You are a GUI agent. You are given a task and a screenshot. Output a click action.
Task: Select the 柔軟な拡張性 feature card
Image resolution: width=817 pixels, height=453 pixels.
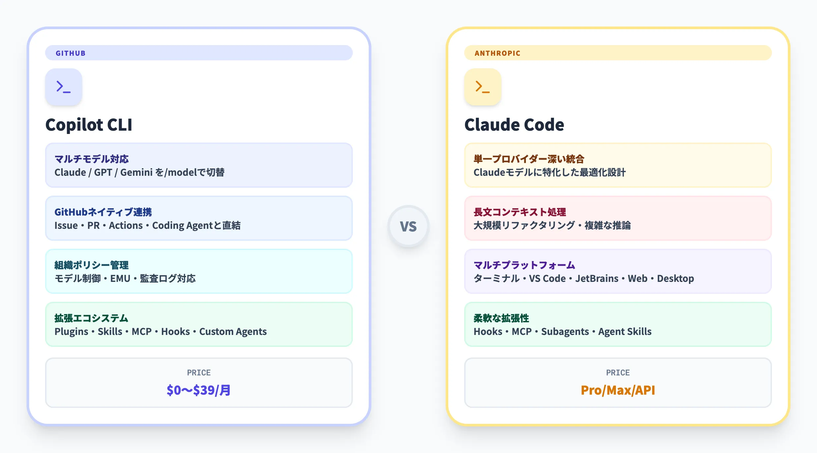click(x=618, y=324)
